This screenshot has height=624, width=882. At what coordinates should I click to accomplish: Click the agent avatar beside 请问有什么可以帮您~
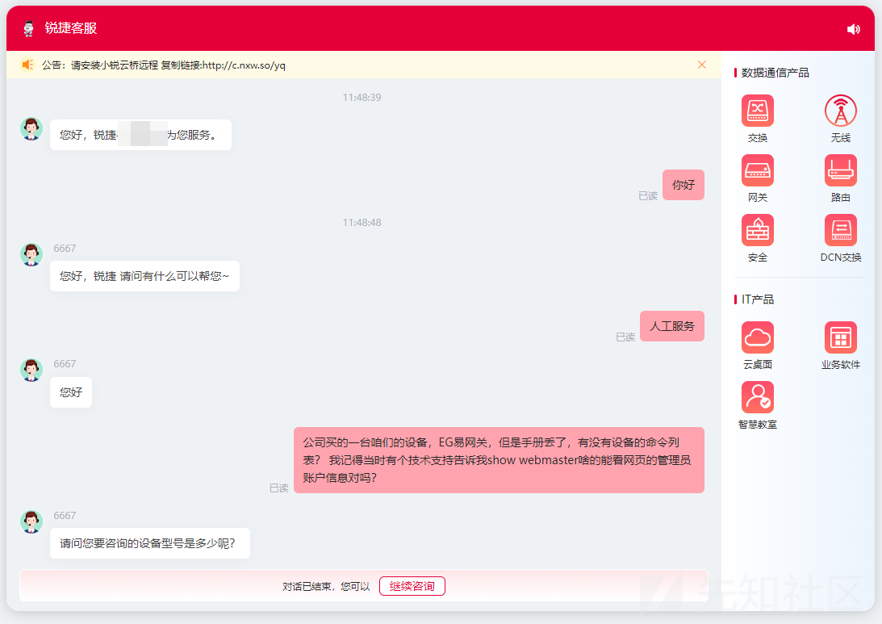point(31,255)
